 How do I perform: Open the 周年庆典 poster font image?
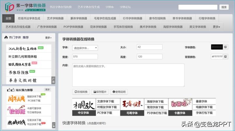pos(17,99)
